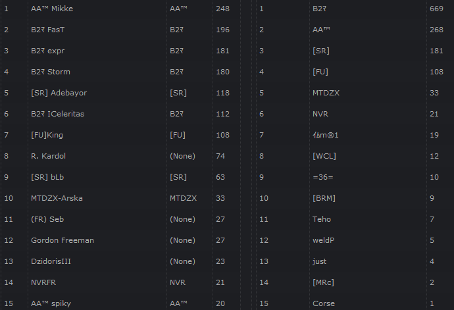
Task: Open B2₹ Storm player link
Action: click(x=51, y=72)
